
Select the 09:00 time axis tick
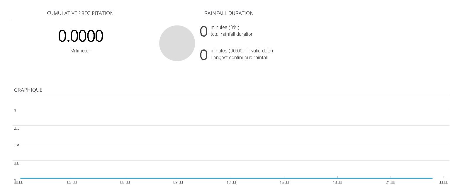178,182
